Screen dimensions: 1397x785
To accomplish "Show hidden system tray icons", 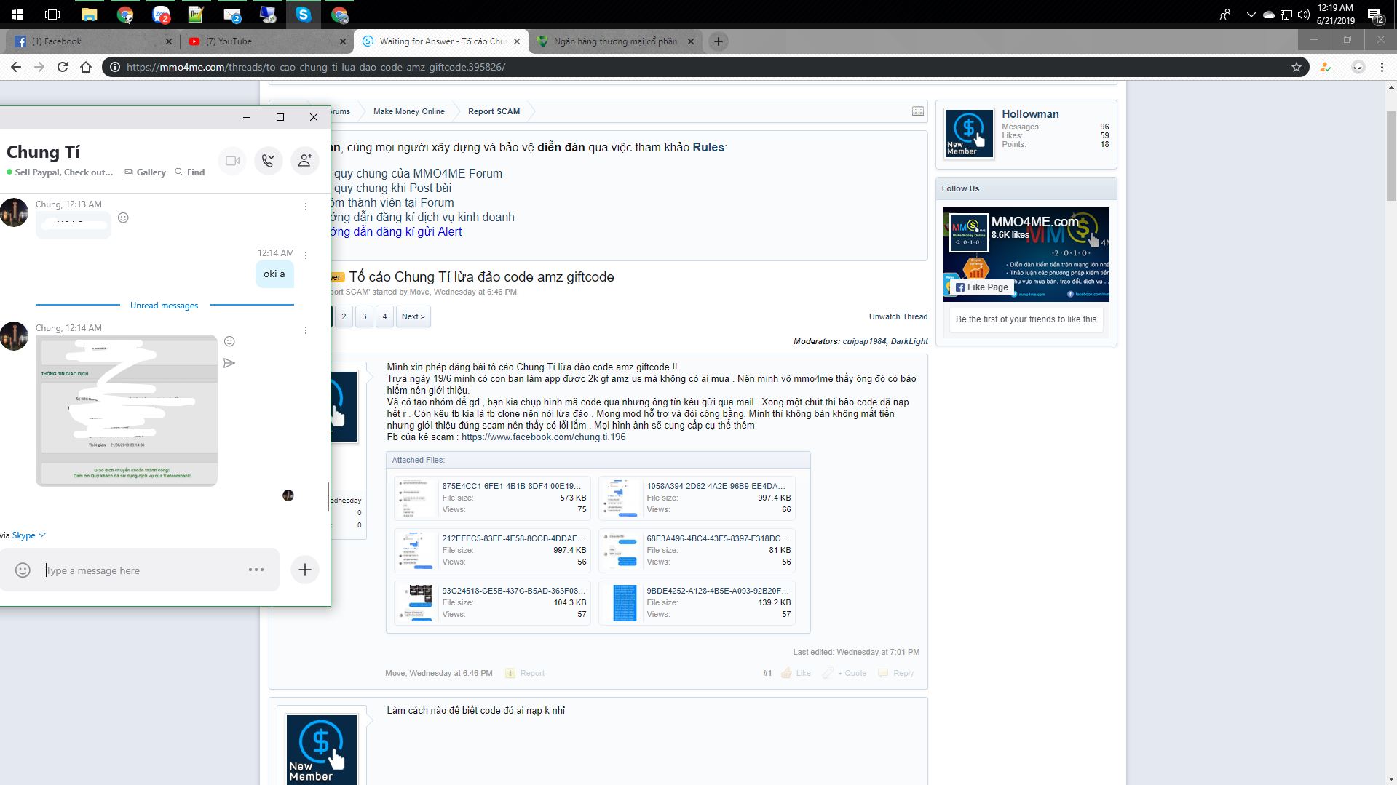I will coord(1251,14).
